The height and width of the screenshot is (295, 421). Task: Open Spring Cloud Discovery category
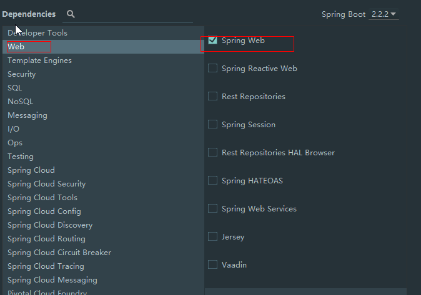(103, 225)
